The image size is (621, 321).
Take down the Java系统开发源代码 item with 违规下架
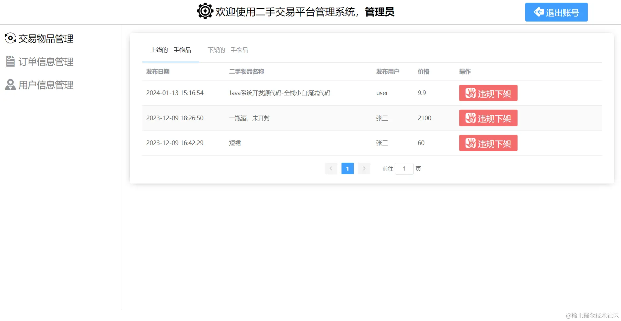[x=488, y=93]
